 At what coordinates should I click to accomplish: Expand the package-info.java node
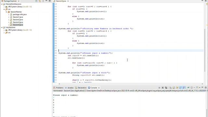tap(9, 14)
